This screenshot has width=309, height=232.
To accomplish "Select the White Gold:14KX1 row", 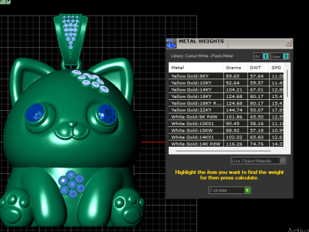I will coord(226,137).
